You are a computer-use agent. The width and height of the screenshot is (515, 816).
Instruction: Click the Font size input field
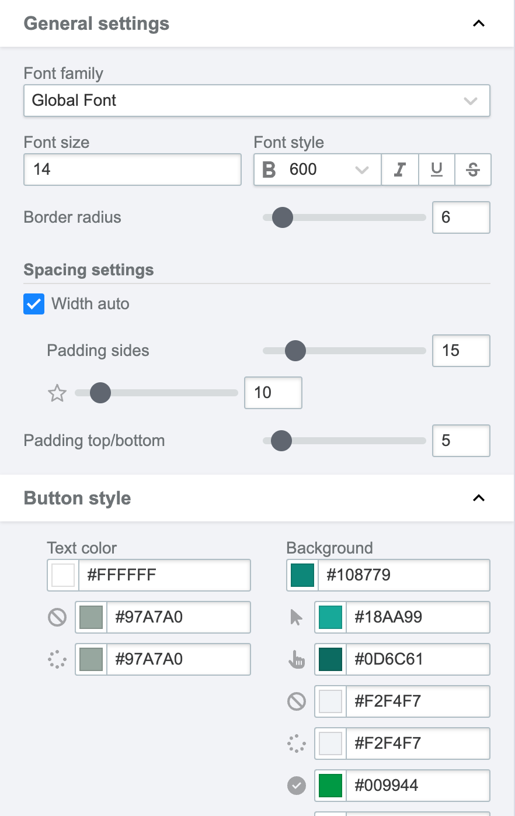(133, 170)
